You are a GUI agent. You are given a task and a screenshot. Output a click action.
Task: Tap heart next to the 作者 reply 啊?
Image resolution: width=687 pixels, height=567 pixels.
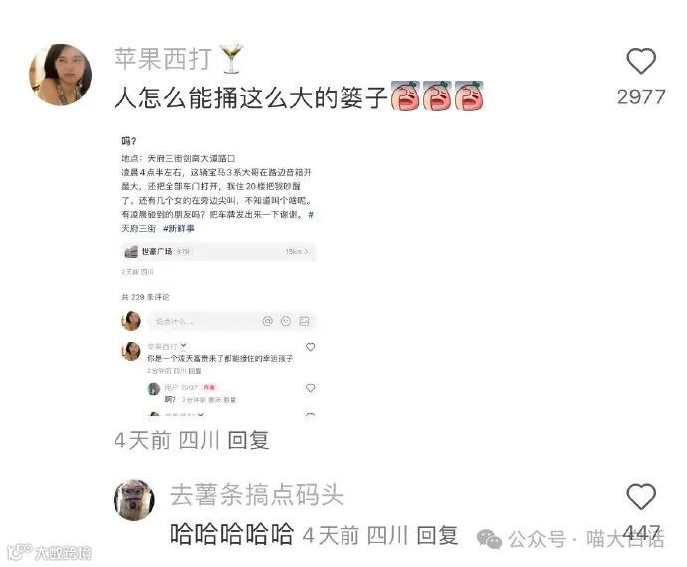click(311, 388)
